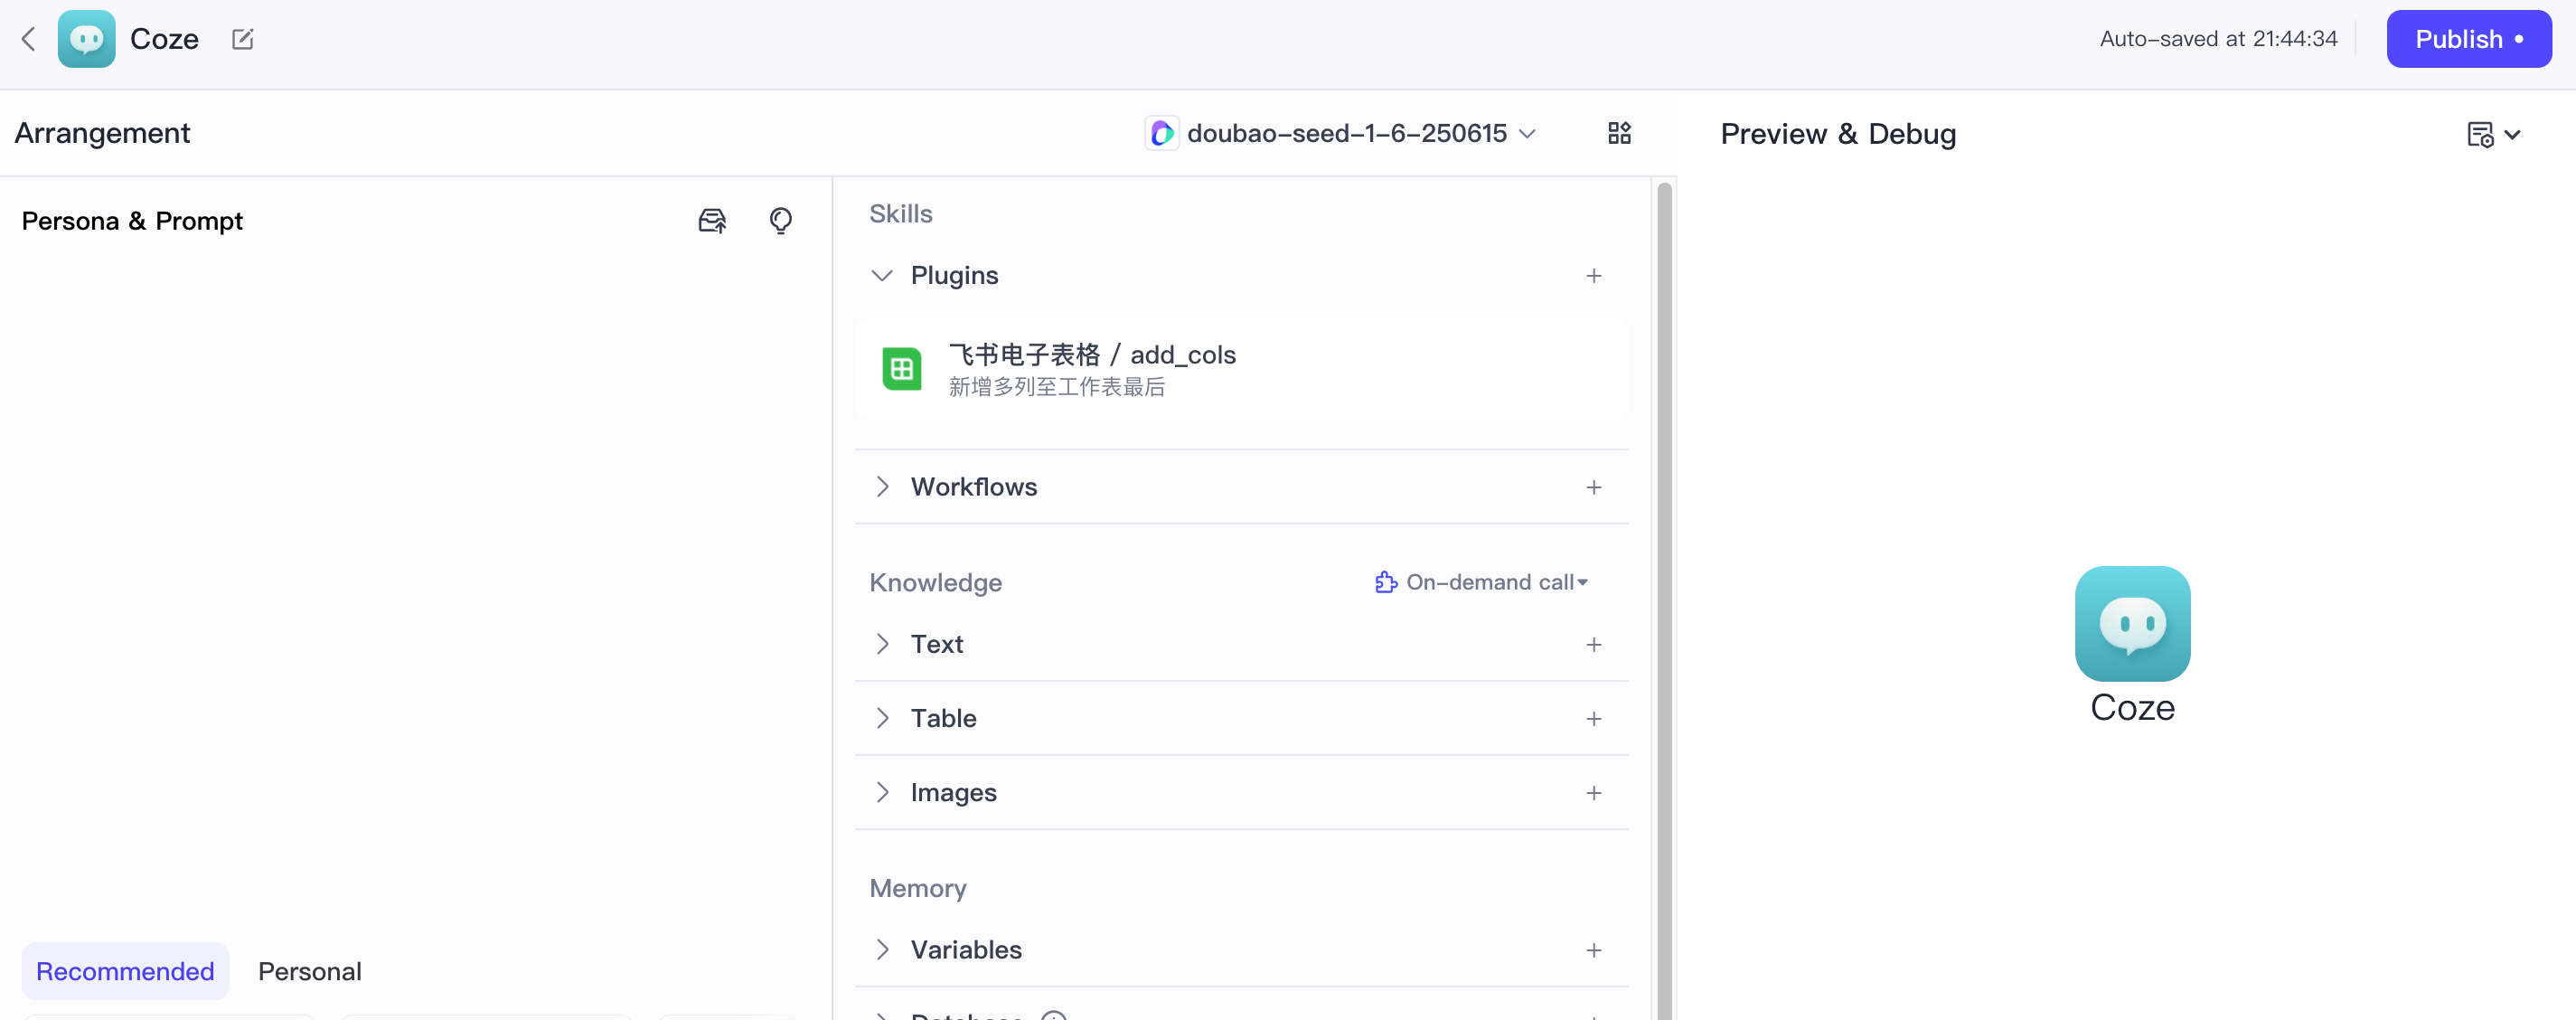2576x1020 pixels.
Task: Open the On-demand call dropdown
Action: [1482, 583]
